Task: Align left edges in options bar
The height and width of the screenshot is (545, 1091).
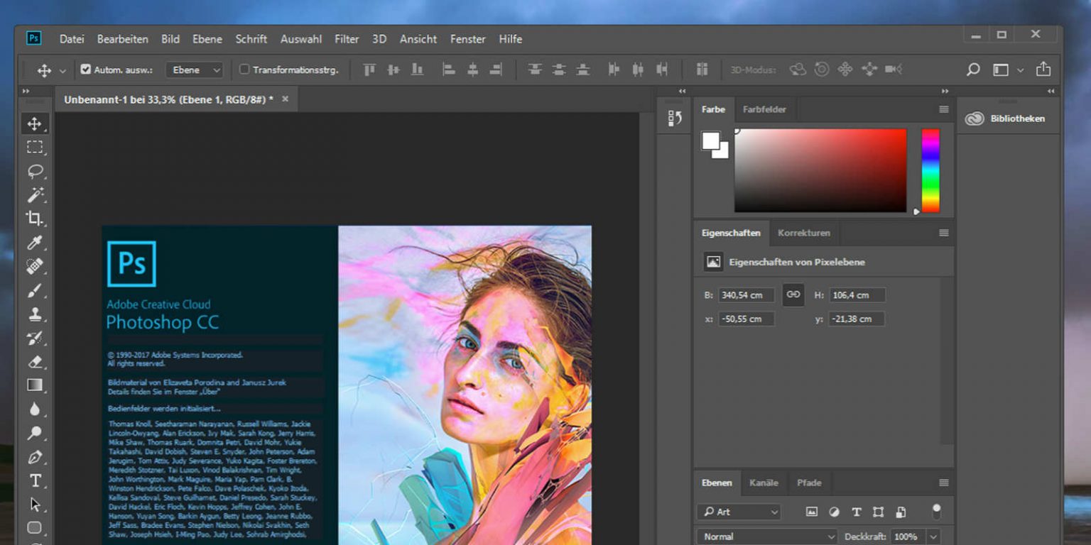Action: coord(448,70)
